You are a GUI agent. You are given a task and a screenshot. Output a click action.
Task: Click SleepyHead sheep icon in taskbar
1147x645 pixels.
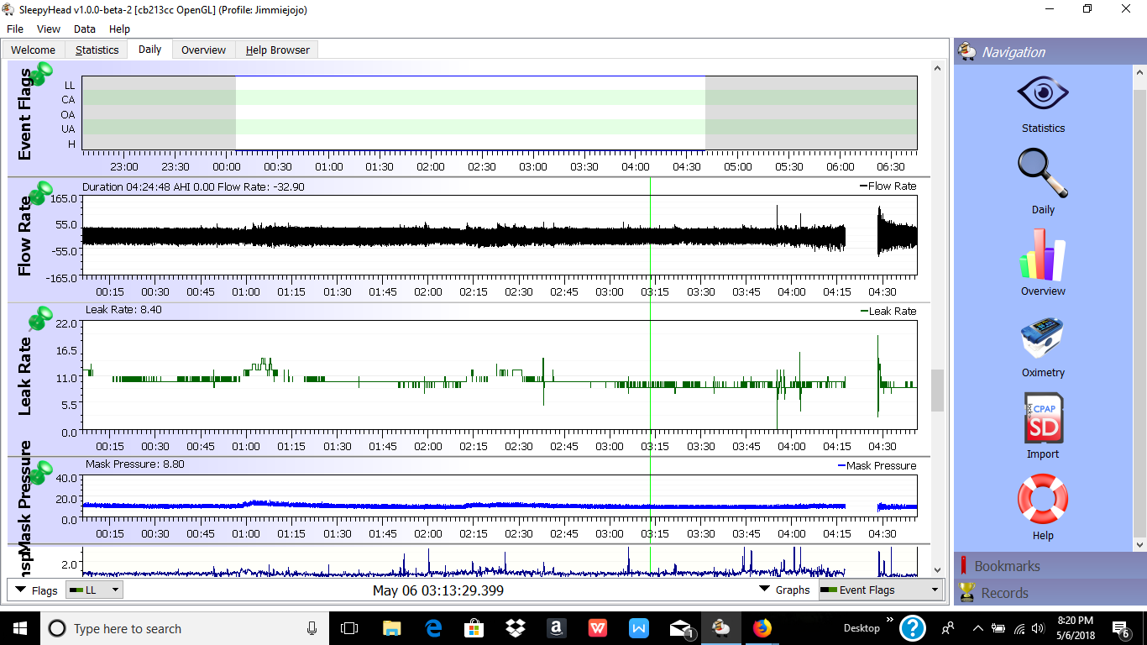click(720, 628)
